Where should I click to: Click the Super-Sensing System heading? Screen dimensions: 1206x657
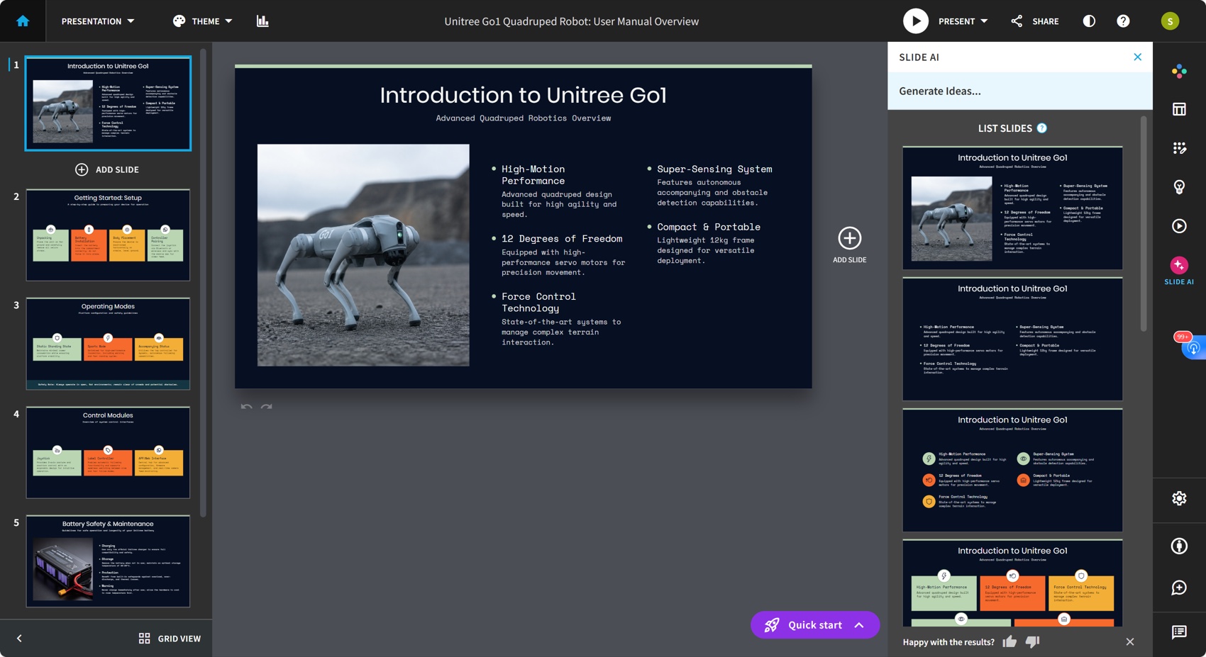point(714,169)
